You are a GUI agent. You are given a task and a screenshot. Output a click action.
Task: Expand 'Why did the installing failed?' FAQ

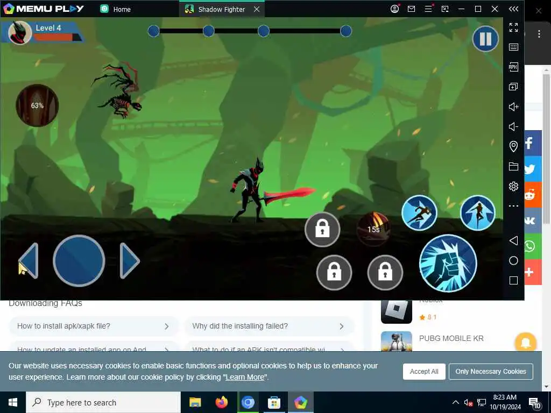point(269,326)
